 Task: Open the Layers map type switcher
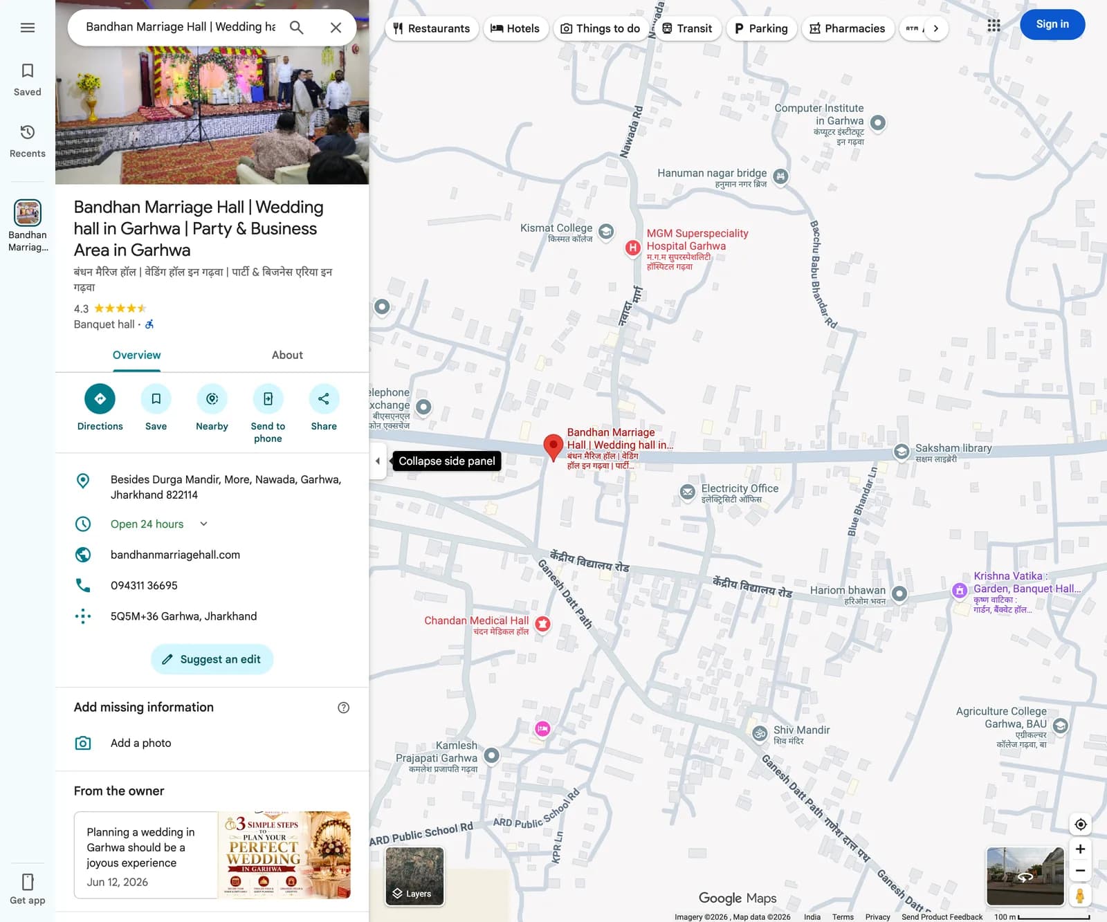[x=414, y=876]
